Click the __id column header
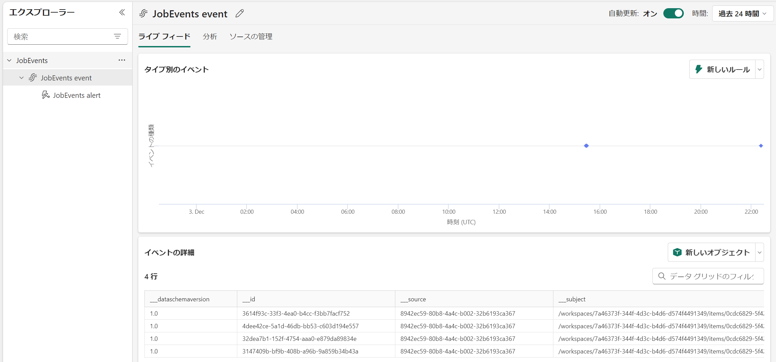Image resolution: width=776 pixels, height=362 pixels. coord(316,299)
